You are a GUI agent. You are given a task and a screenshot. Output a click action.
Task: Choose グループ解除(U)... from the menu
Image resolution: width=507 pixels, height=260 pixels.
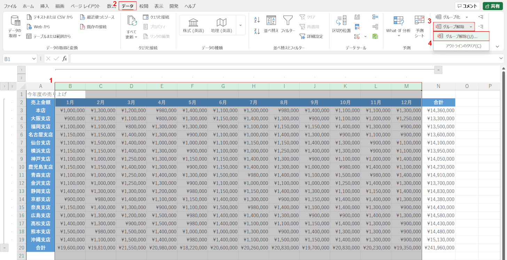461,36
